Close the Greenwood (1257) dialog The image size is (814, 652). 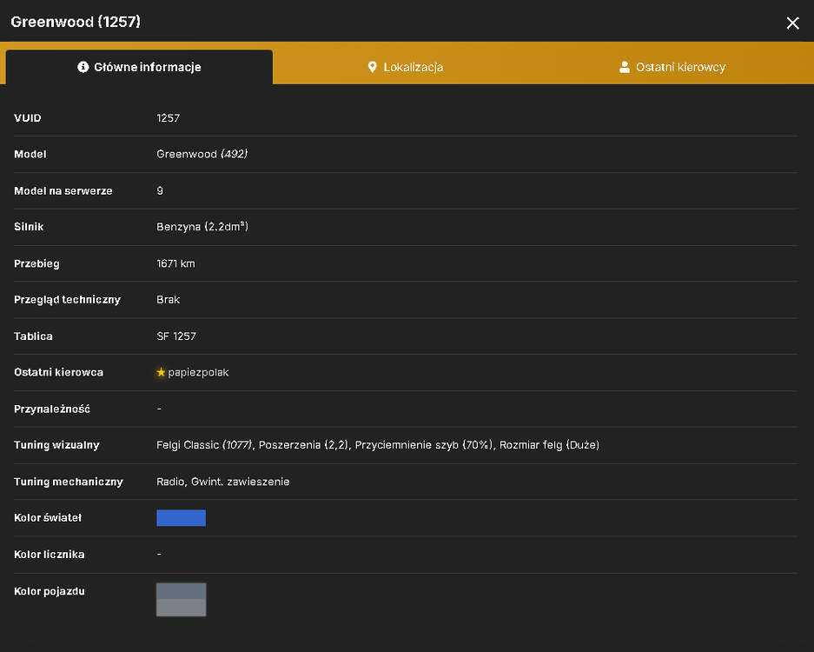pyautogui.click(x=792, y=23)
